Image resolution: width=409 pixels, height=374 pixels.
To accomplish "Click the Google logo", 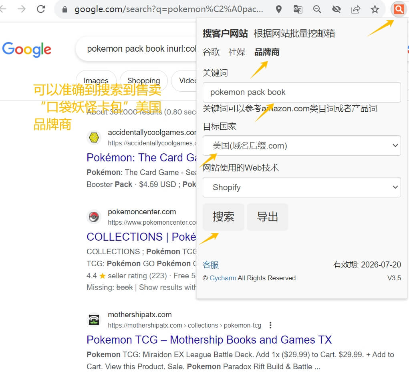I will 27,49.
